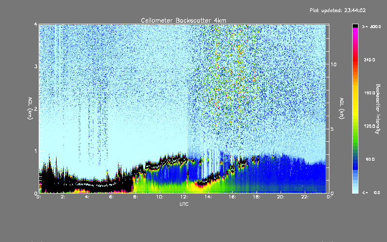Click the '10:' UTC hour tick label

(160, 197)
